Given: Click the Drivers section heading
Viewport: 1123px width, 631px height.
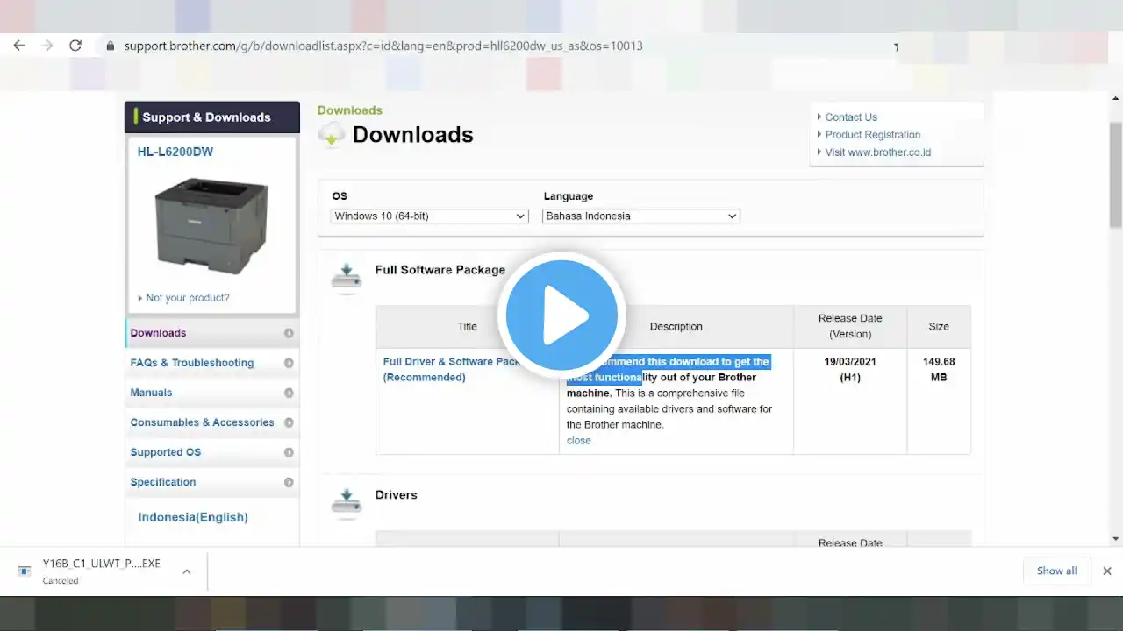Looking at the screenshot, I should click(397, 495).
